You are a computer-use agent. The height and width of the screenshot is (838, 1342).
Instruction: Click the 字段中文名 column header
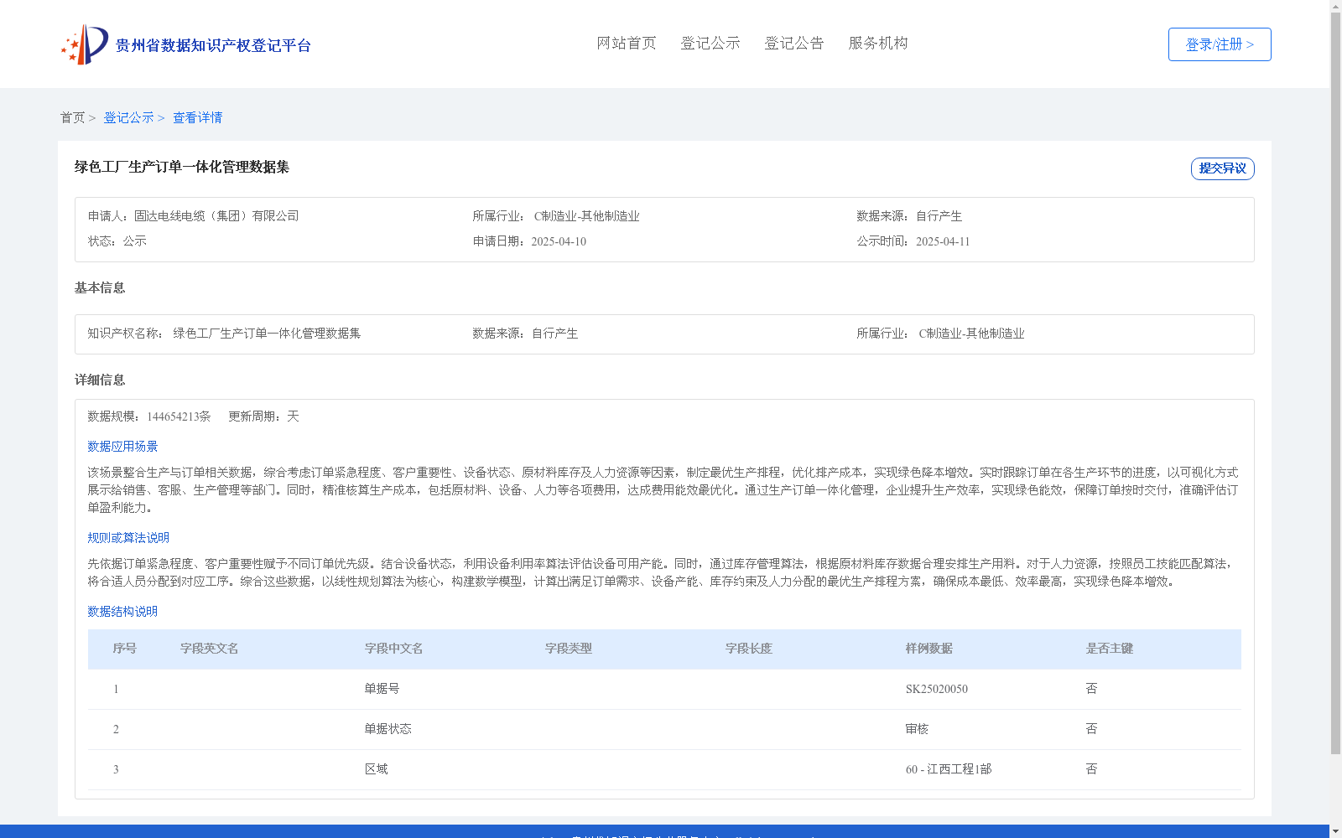pos(394,649)
